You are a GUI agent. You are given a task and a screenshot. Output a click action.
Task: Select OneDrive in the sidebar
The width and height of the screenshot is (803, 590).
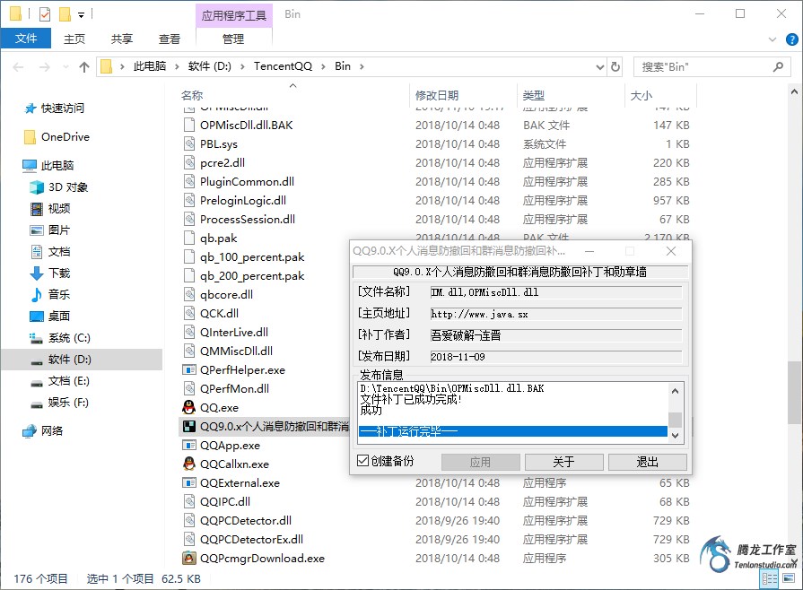57,136
